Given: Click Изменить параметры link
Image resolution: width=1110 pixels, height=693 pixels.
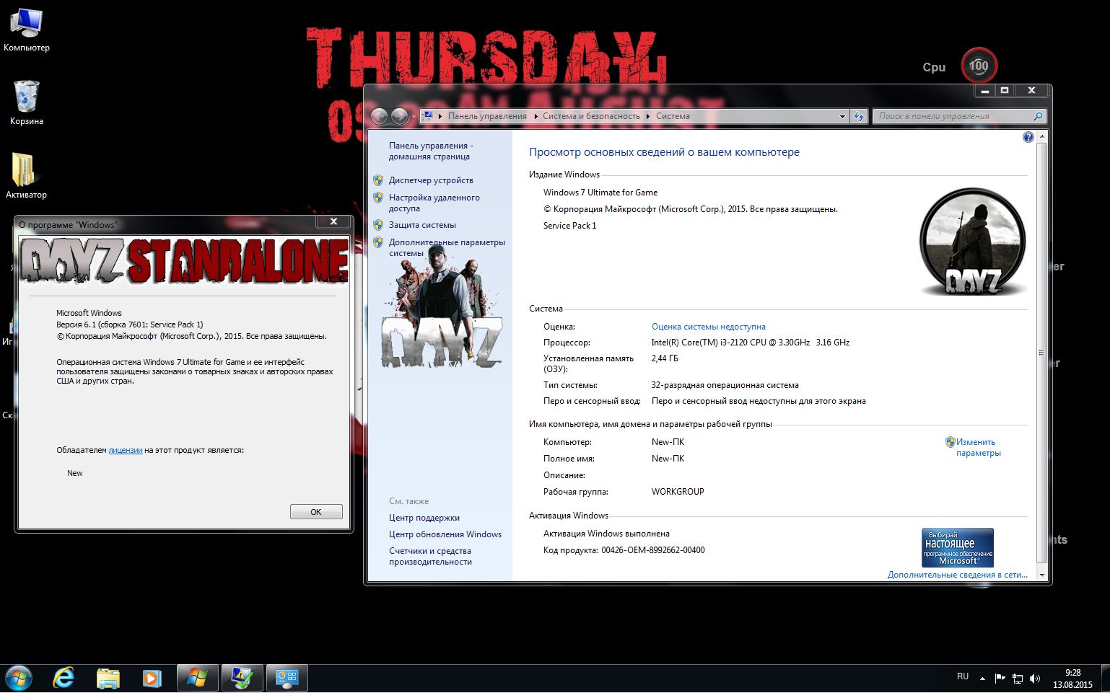Looking at the screenshot, I should [978, 448].
